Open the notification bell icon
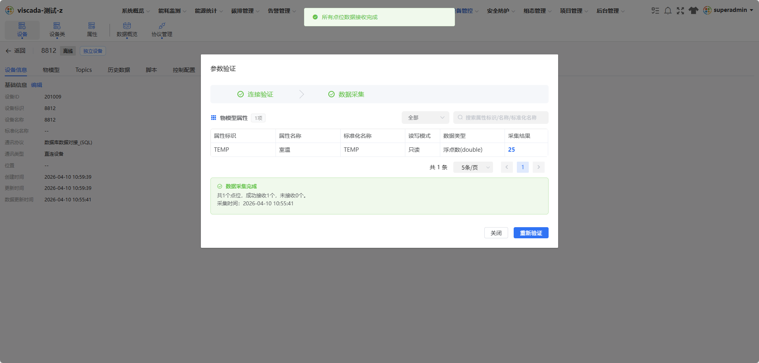The height and width of the screenshot is (363, 759). coord(668,11)
